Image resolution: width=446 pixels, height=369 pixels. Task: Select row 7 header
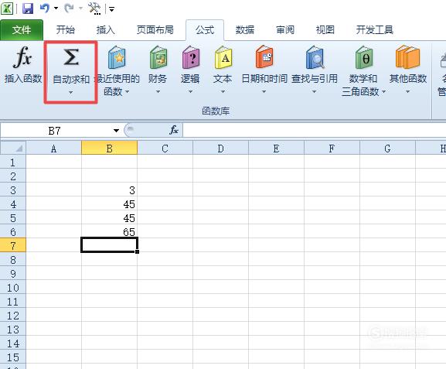13,246
